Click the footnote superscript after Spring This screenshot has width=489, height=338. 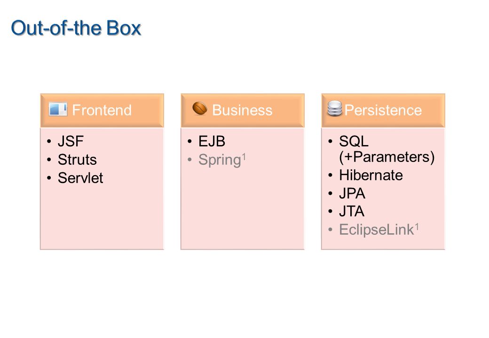244,156
